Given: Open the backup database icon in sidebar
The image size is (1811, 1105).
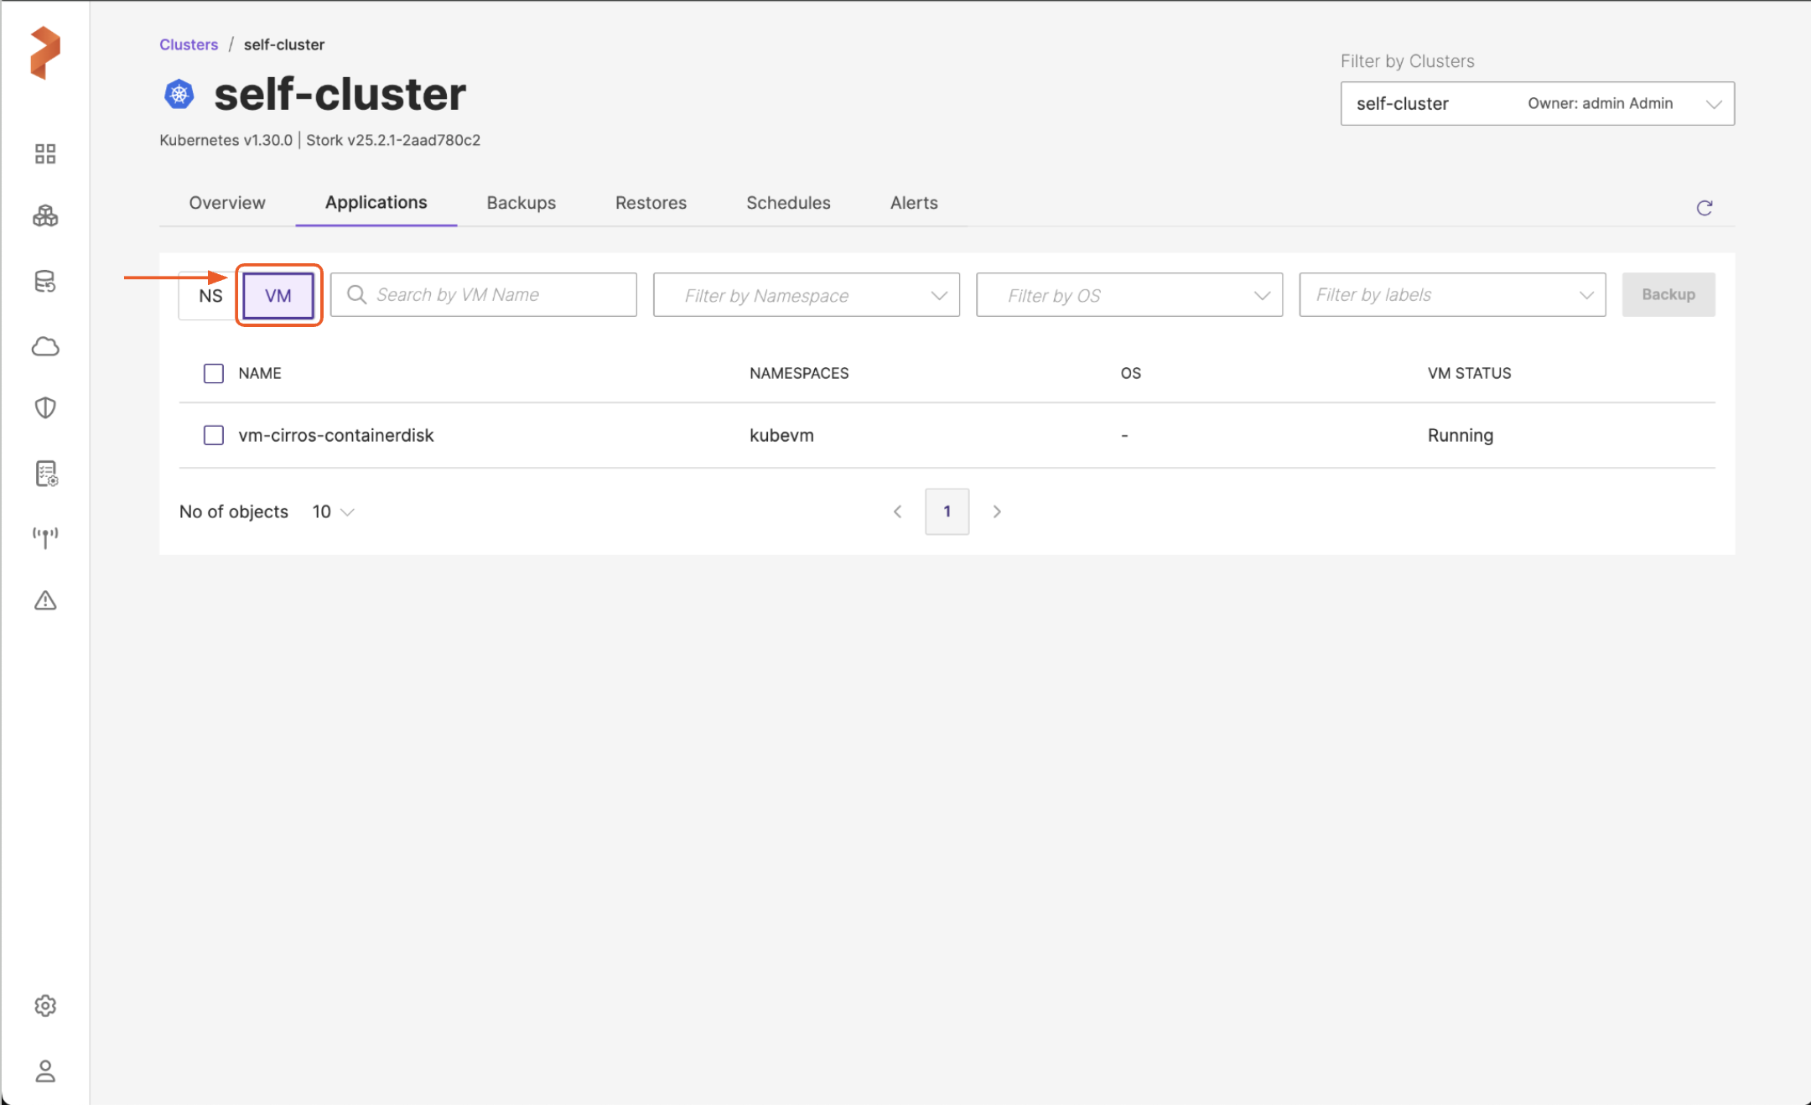Looking at the screenshot, I should pyautogui.click(x=45, y=282).
